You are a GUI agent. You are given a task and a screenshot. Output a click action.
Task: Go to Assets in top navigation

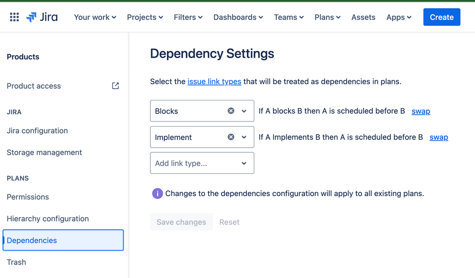click(x=363, y=17)
